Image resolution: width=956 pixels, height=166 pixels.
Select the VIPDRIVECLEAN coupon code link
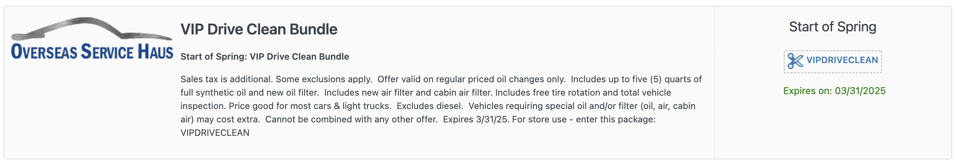click(842, 60)
